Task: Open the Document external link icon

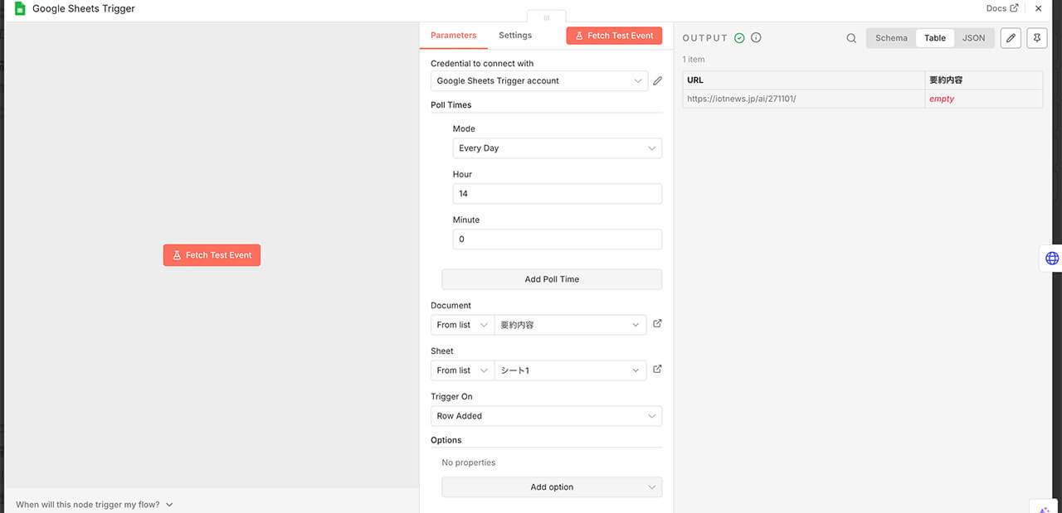Action: (x=657, y=324)
